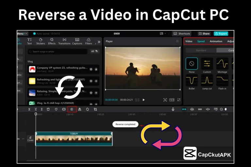Open the 16:9 aspect ratio selector
This screenshot has width=251, height=167.
(172, 100)
